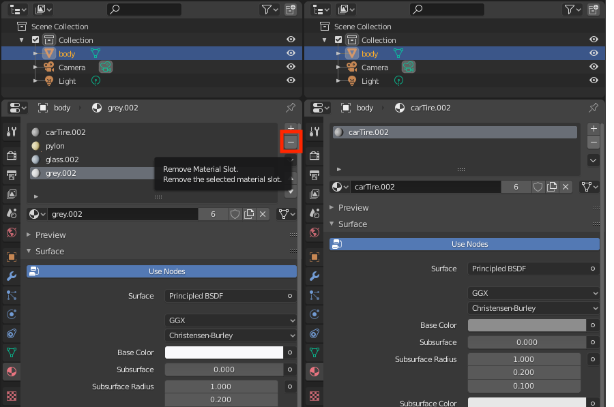Click the minus button to remove material slot
The height and width of the screenshot is (407, 614).
[x=291, y=142]
